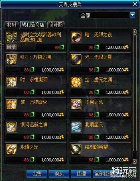Screen dimensions: 140x181
Task: Switch to the 设计图 tab
Action: [x=56, y=25]
